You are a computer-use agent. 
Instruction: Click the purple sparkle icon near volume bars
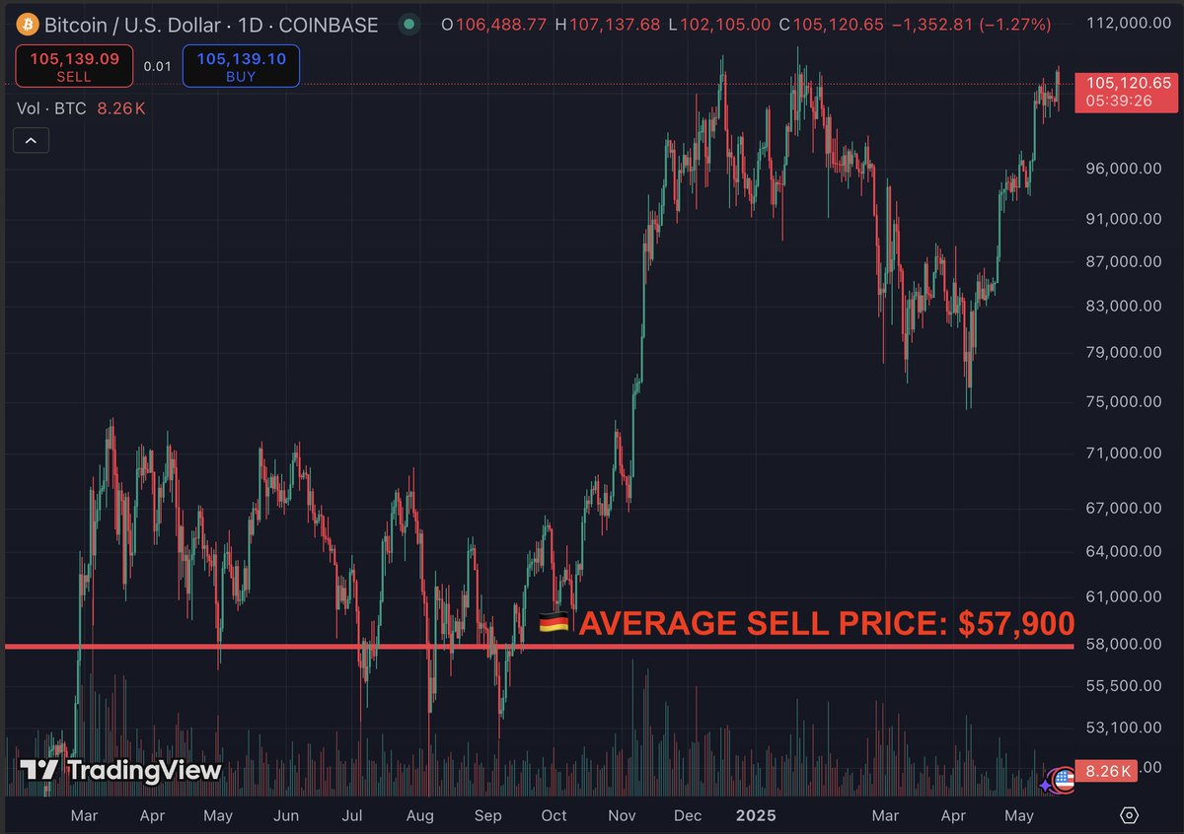[x=1045, y=785]
